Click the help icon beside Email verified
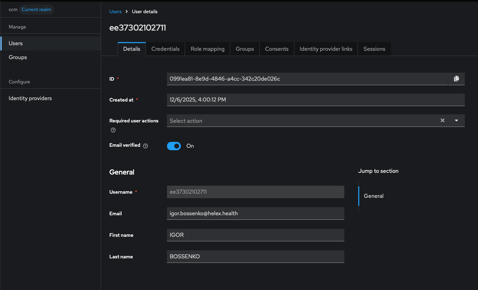478x290 pixels. (x=145, y=145)
